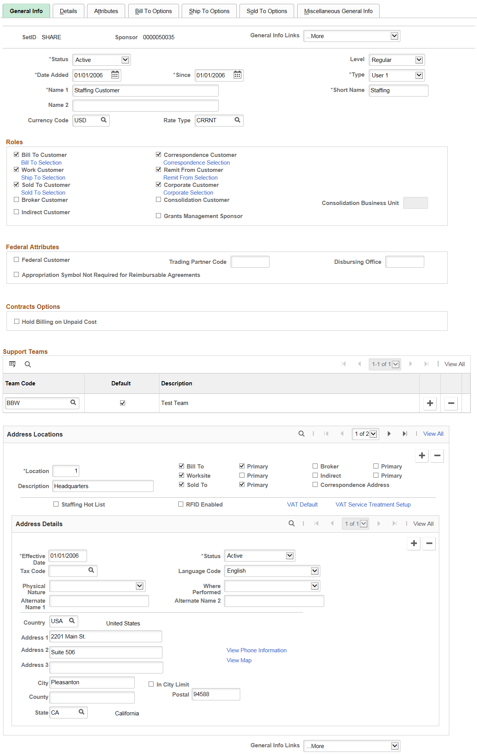
Task: Look up Team Code BBW
Action: tap(73, 402)
